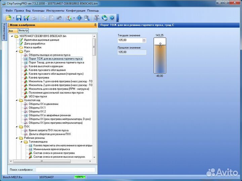242x181 pixels.
Task: Click the Save floppy disk icon
Action: click(x=19, y=18)
